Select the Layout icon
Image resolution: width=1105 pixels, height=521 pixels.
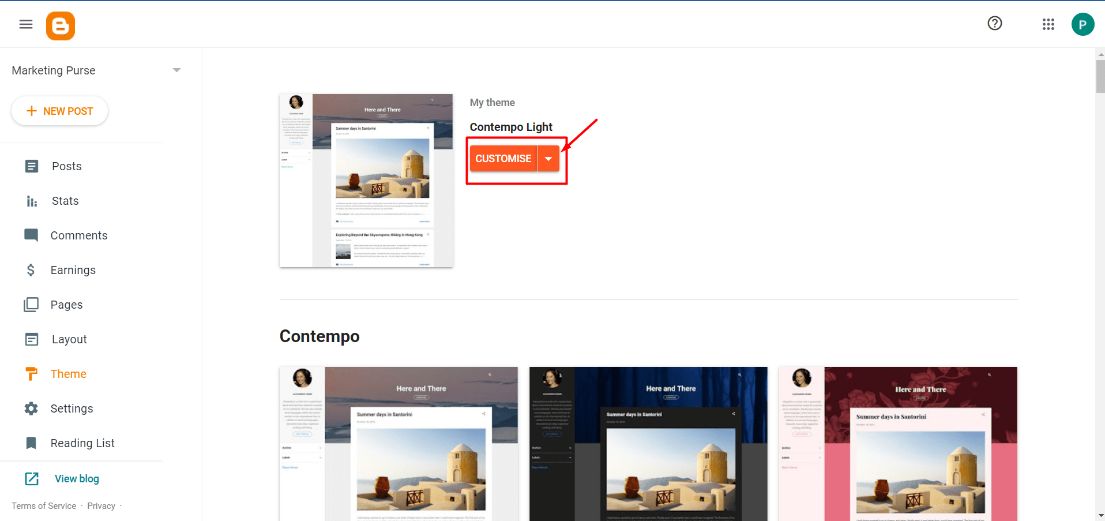pyautogui.click(x=31, y=339)
